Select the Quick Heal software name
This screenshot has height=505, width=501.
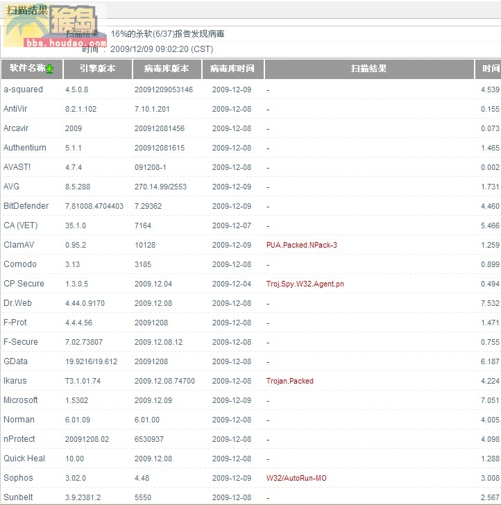pyautogui.click(x=24, y=459)
